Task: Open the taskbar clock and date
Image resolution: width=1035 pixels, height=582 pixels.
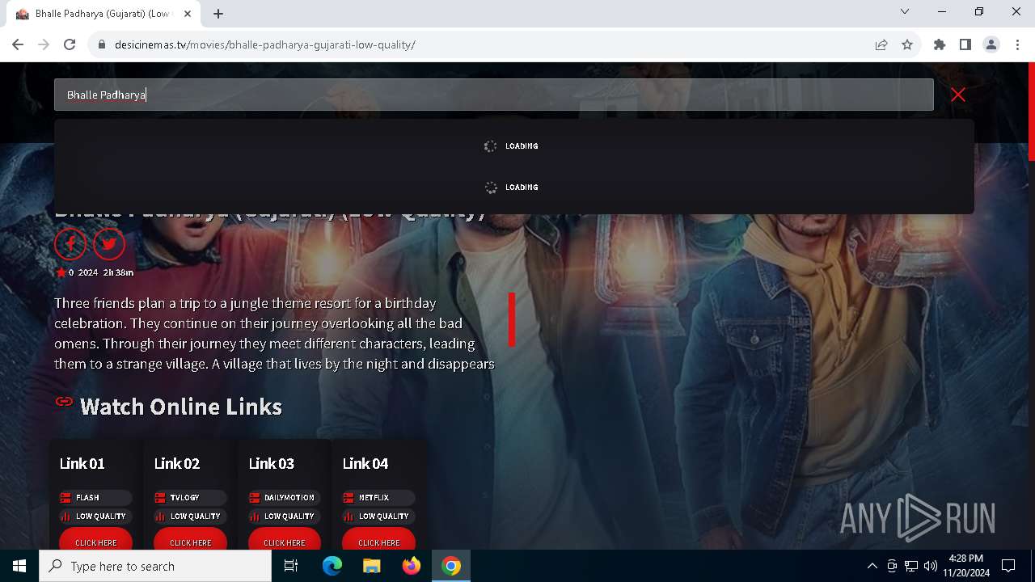Action: click(965, 566)
